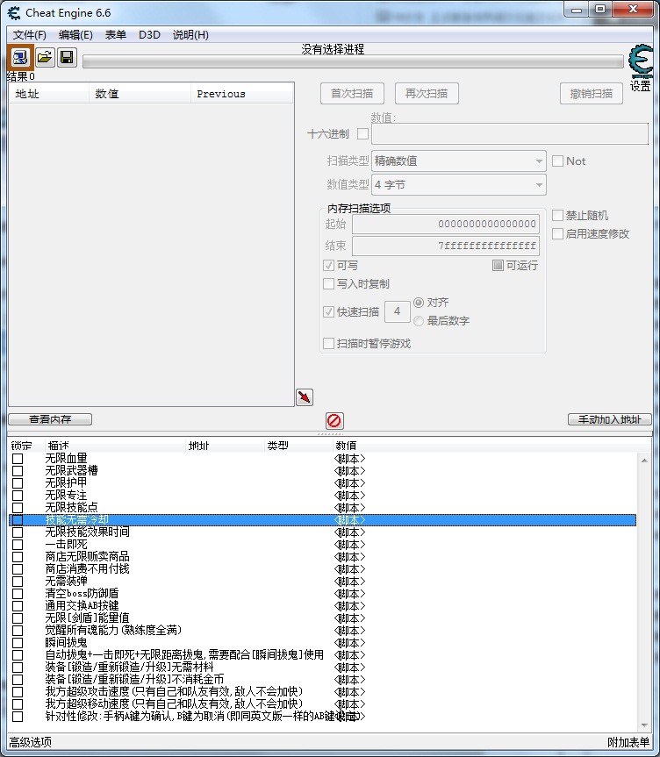The width and height of the screenshot is (660, 757).
Task: Activate the 一击即死 script checkbox
Action: 18,545
